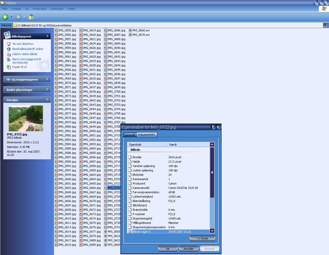Viewport: 329px width, 255px height.
Task: Select the Dokumentinfo tab
Action: (147, 135)
